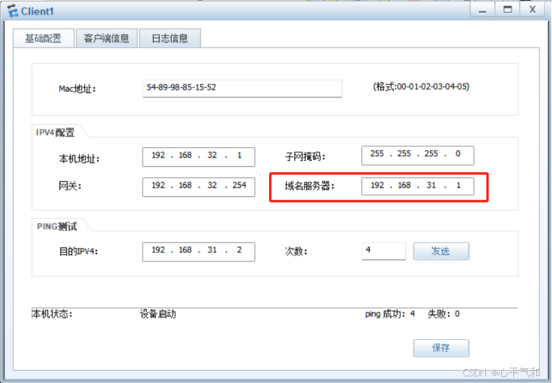This screenshot has height=383, width=552.
Task: Click the 网关 IP field
Action: click(198, 187)
